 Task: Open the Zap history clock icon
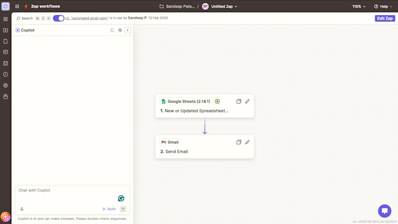click(x=6, y=74)
